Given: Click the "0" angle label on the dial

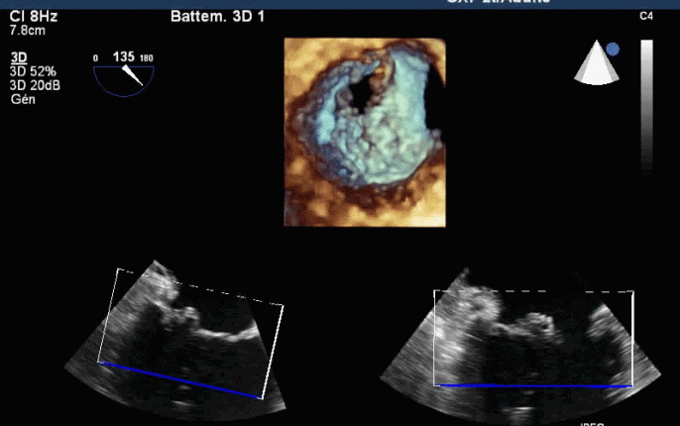Looking at the screenshot, I should click(95, 58).
